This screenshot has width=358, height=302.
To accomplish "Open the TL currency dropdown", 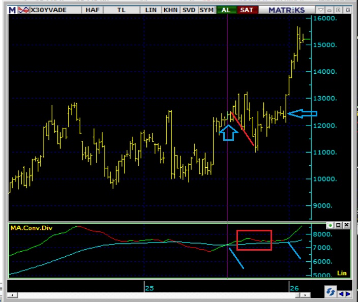I will point(122,10).
